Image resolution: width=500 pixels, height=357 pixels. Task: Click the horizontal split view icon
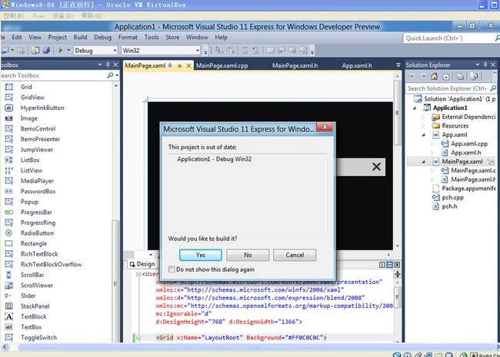tap(389, 265)
